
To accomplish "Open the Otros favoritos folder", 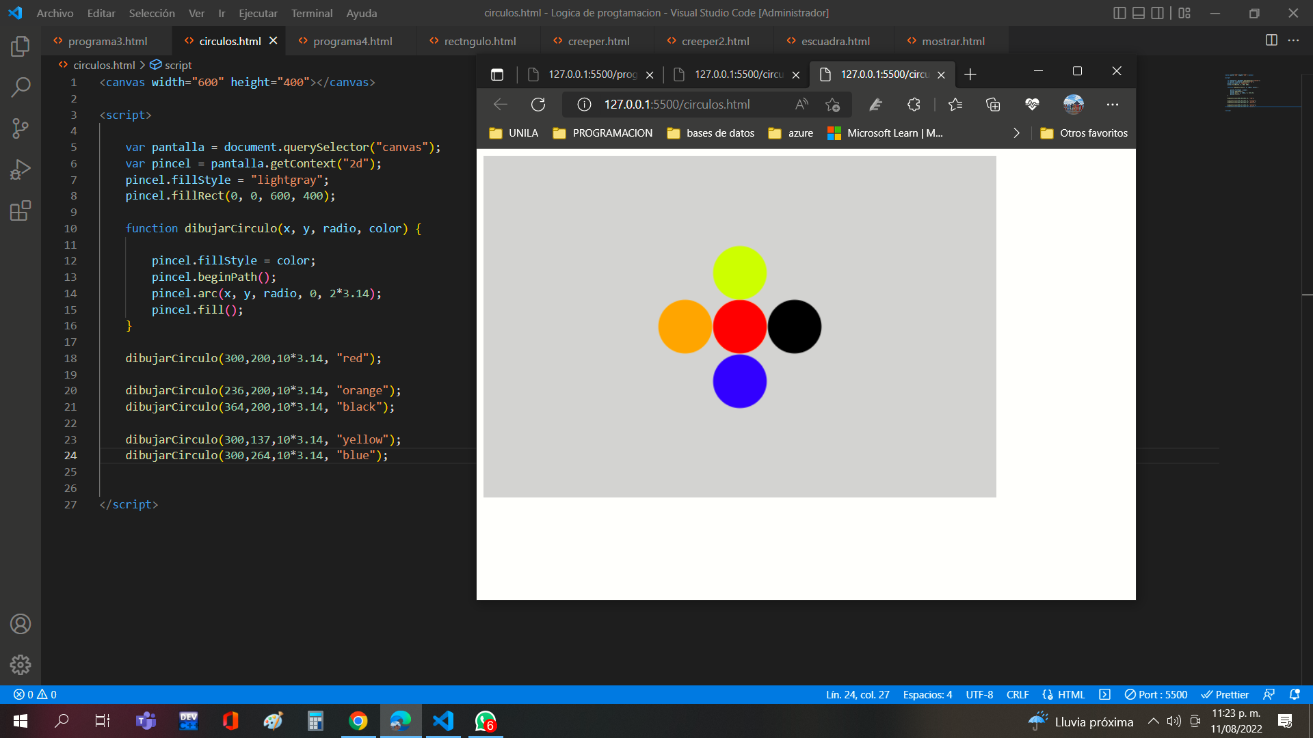I will click(x=1084, y=133).
